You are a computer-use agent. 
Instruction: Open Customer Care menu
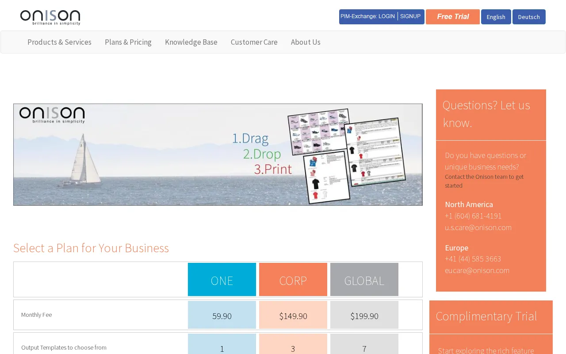pos(254,42)
